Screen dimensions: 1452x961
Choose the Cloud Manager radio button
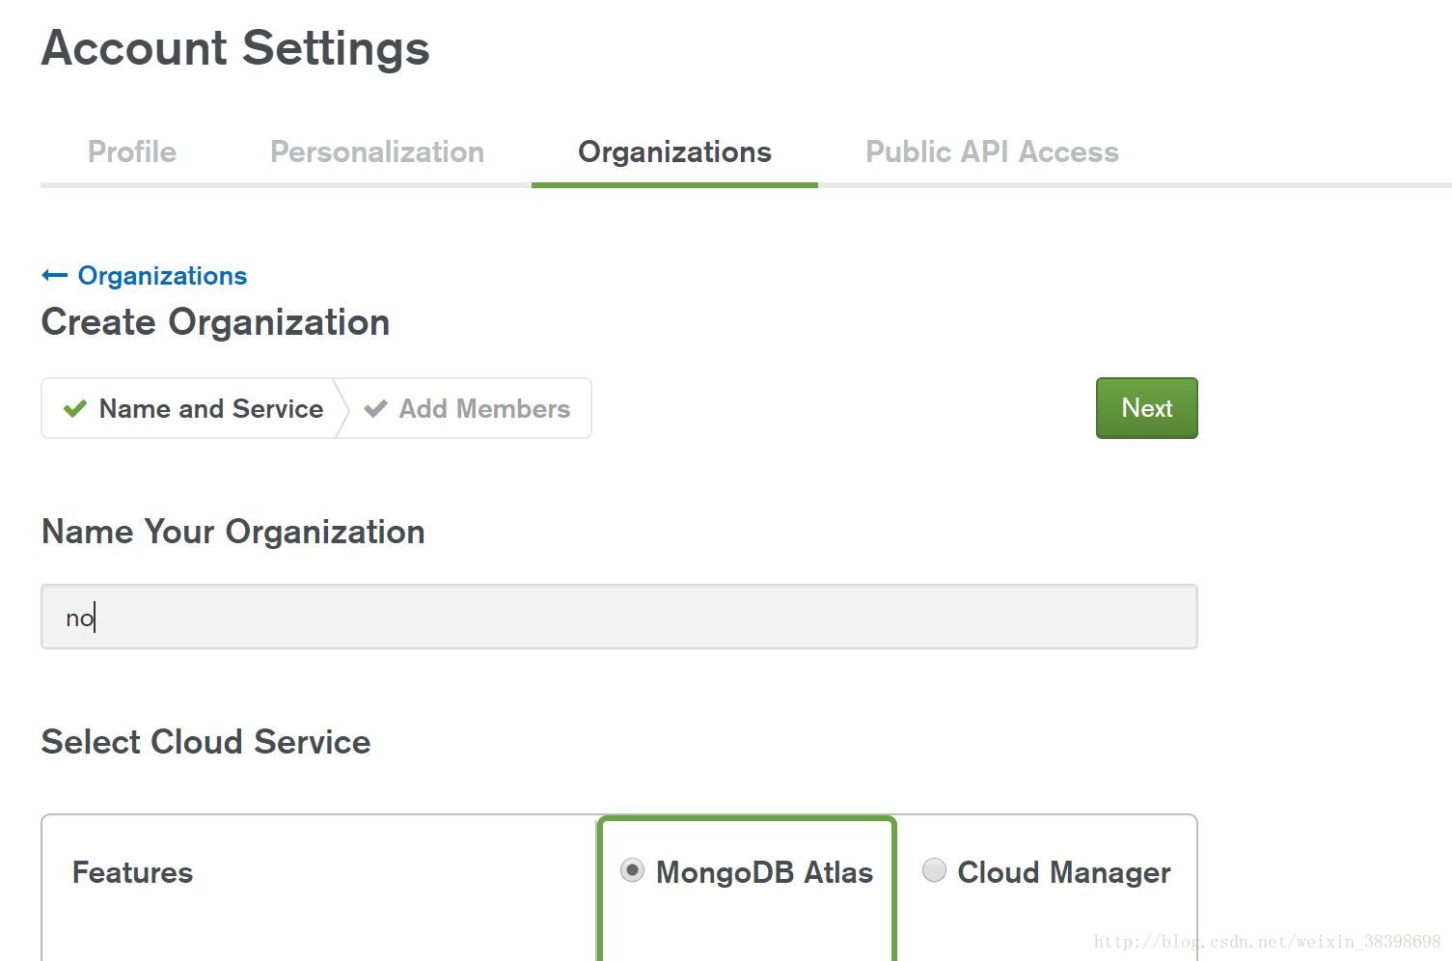point(934,870)
